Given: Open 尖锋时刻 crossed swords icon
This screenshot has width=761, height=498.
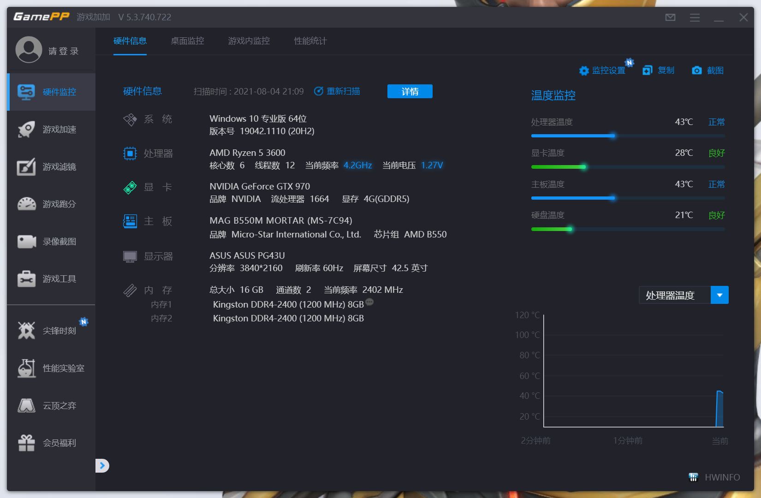Looking at the screenshot, I should 26,331.
